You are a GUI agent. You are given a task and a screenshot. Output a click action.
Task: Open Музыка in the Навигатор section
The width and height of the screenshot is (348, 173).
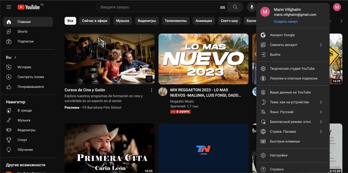coord(28,120)
